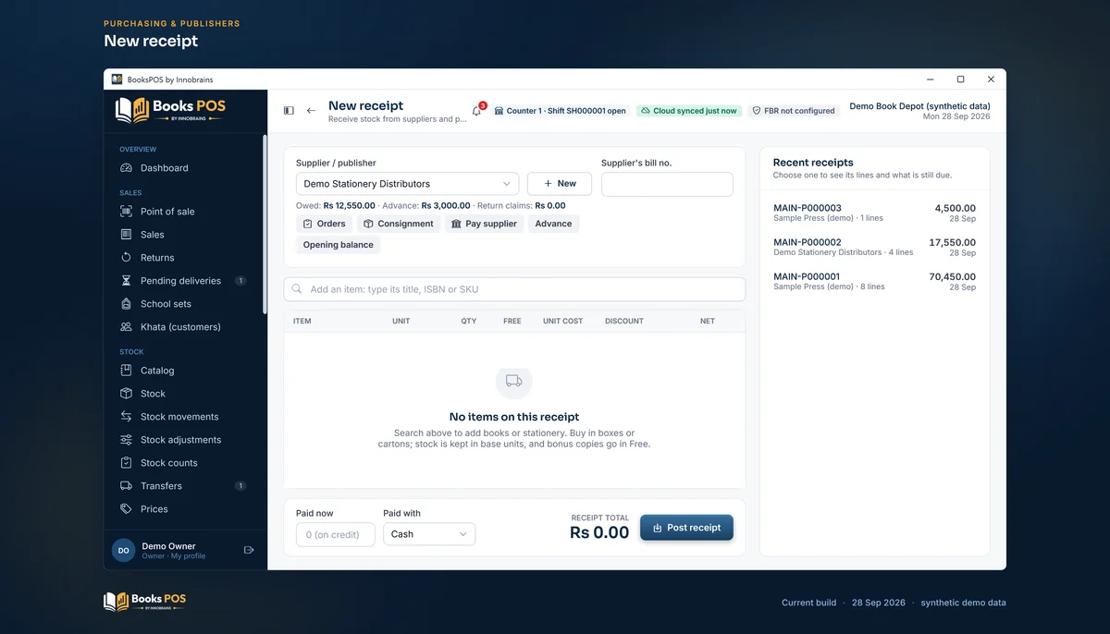
Task: Toggle the sidebar panel icon
Action: pos(289,111)
